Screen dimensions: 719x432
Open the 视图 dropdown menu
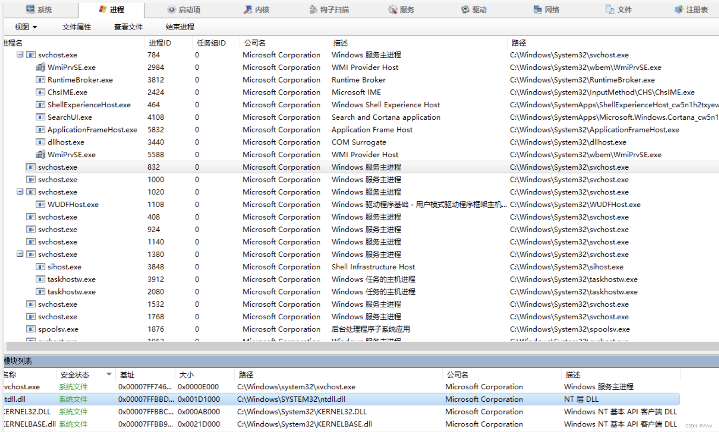tap(26, 27)
